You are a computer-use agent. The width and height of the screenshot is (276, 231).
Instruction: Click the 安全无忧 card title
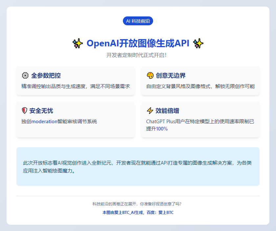[41, 111]
